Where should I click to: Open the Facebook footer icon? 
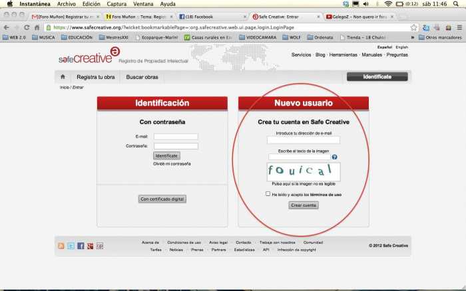[x=81, y=246]
